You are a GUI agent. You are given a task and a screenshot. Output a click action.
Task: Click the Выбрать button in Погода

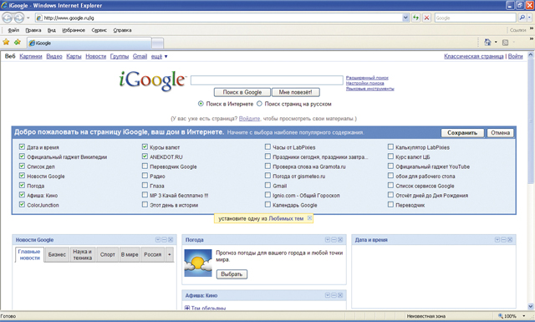(x=232, y=274)
